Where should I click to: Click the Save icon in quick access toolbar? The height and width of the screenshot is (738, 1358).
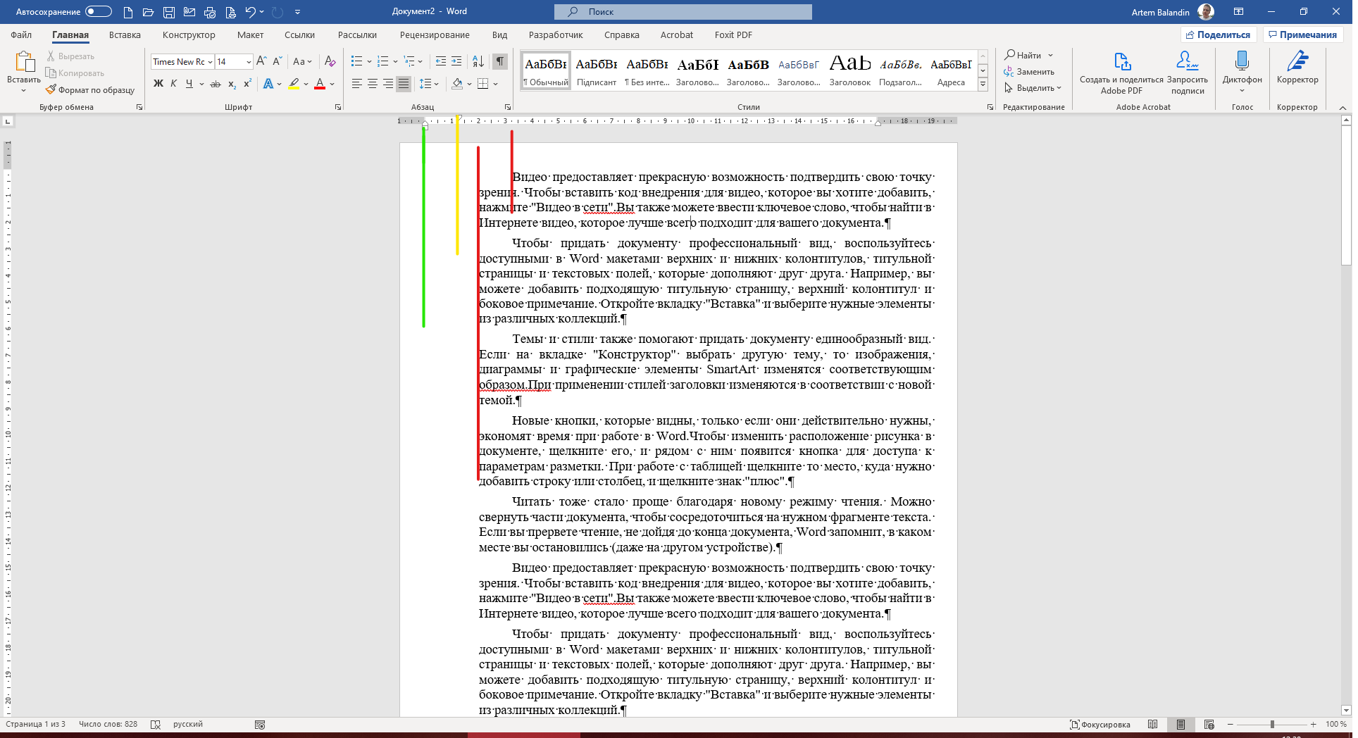click(169, 12)
